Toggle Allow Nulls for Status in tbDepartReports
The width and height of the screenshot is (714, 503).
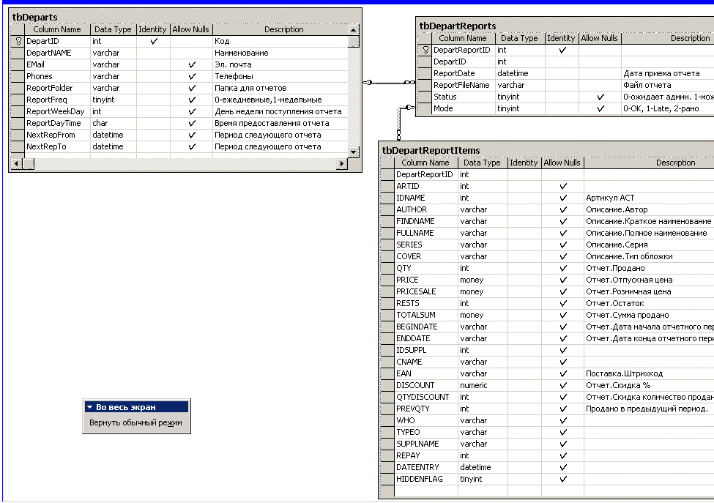pos(600,97)
